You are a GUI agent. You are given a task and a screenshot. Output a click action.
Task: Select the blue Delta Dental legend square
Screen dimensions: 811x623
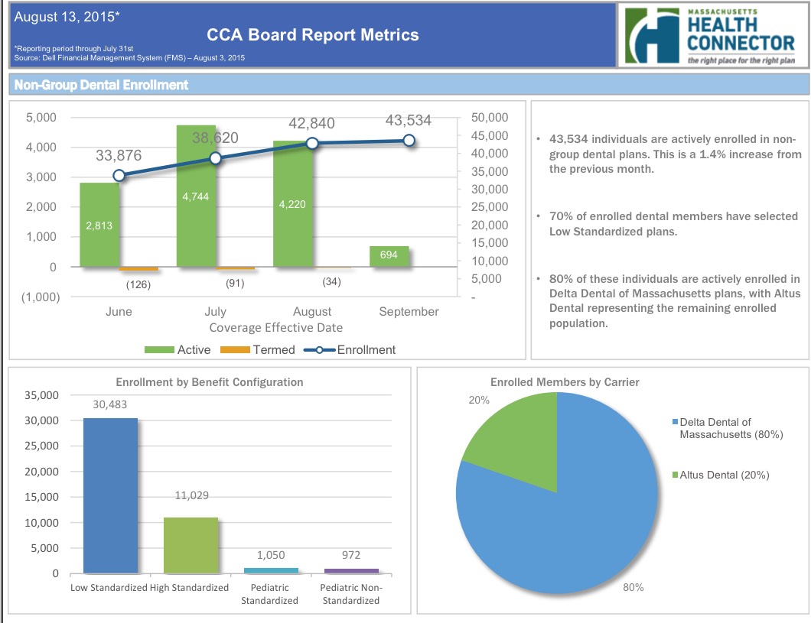(x=675, y=423)
